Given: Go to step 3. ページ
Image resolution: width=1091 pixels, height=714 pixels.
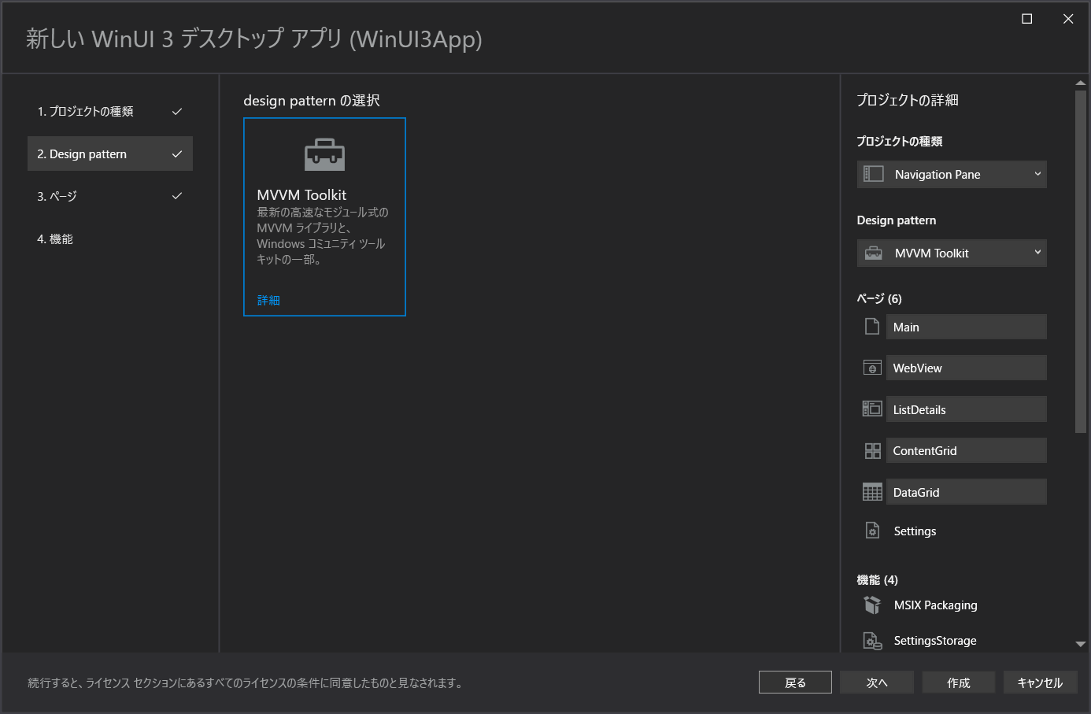Looking at the screenshot, I should point(110,196).
